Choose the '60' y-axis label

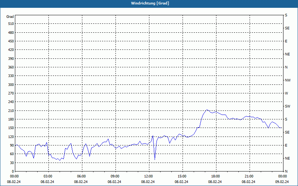click(12, 154)
